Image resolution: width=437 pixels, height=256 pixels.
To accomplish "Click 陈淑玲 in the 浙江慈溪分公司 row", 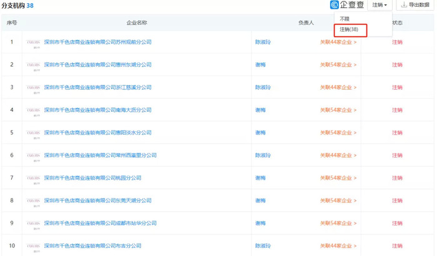I will (263, 87).
